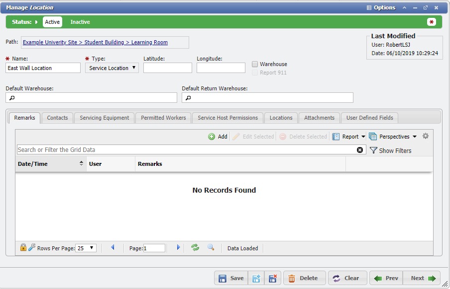Open the Permitted Workers tab

163,118
